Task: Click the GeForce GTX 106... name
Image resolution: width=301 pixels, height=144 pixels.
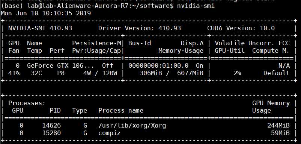Action: tap(61, 66)
